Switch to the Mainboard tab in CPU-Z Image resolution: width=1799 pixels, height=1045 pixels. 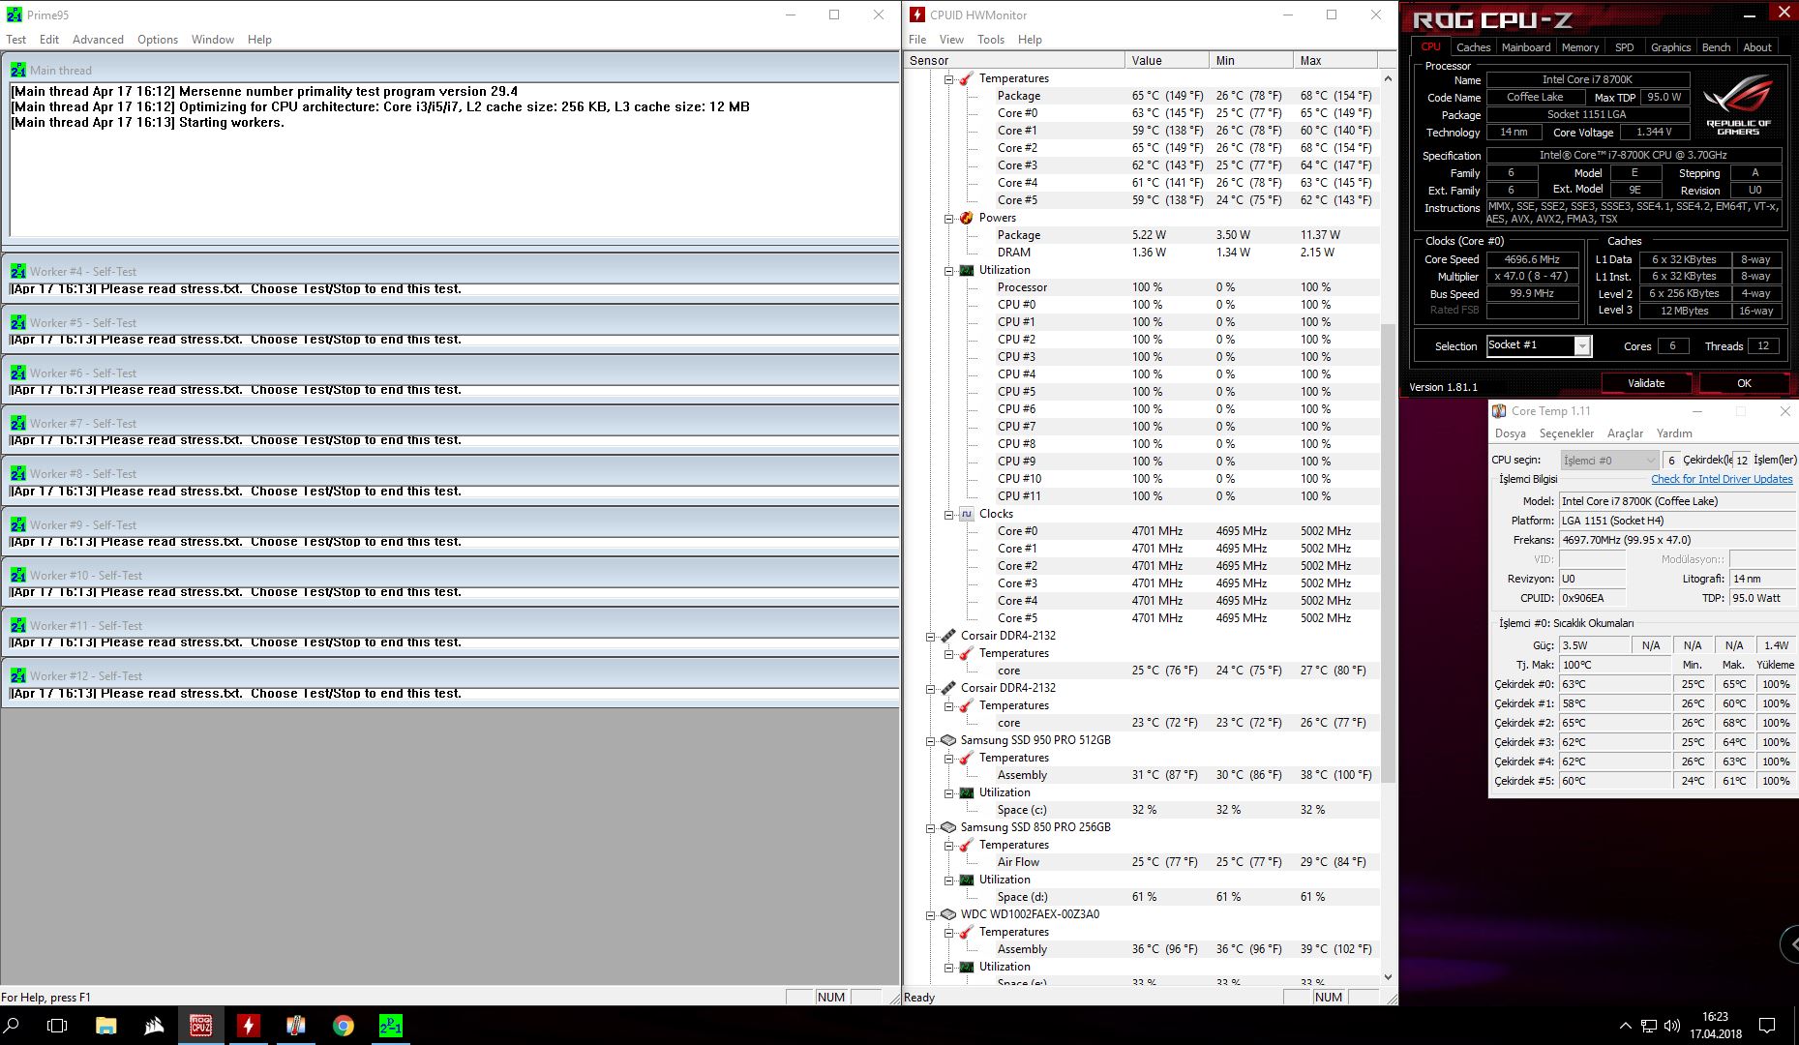click(1526, 46)
